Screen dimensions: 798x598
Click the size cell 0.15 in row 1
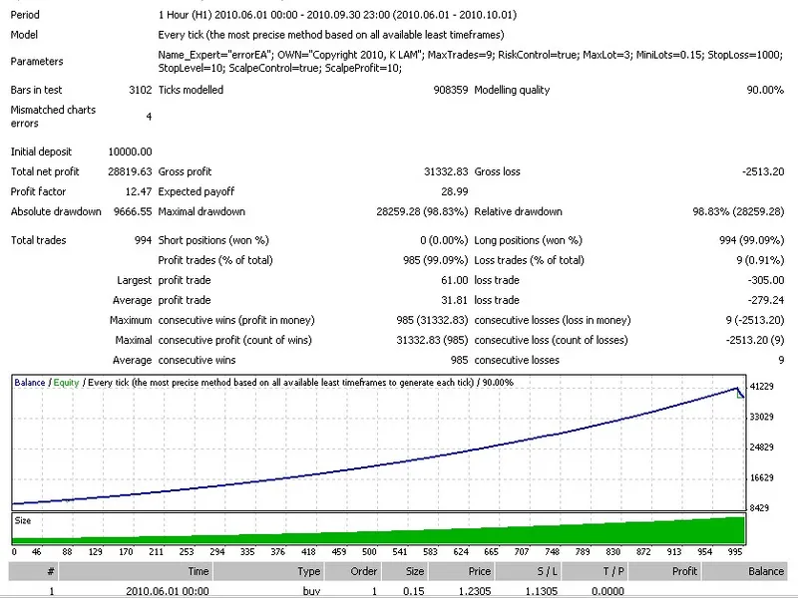[414, 591]
